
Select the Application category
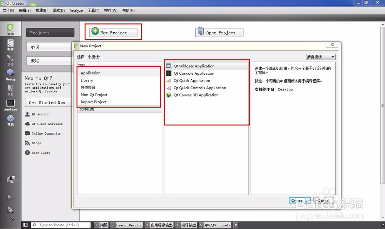pyautogui.click(x=119, y=73)
